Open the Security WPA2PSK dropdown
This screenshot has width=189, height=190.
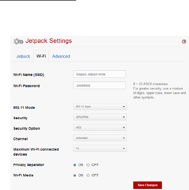pos(100,117)
